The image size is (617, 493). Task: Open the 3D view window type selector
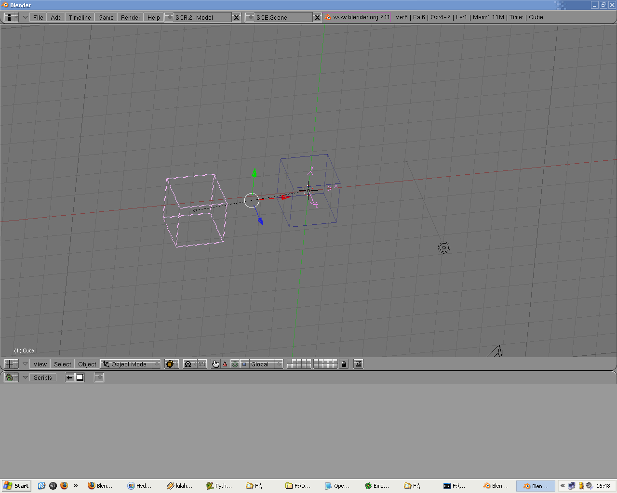(11, 364)
